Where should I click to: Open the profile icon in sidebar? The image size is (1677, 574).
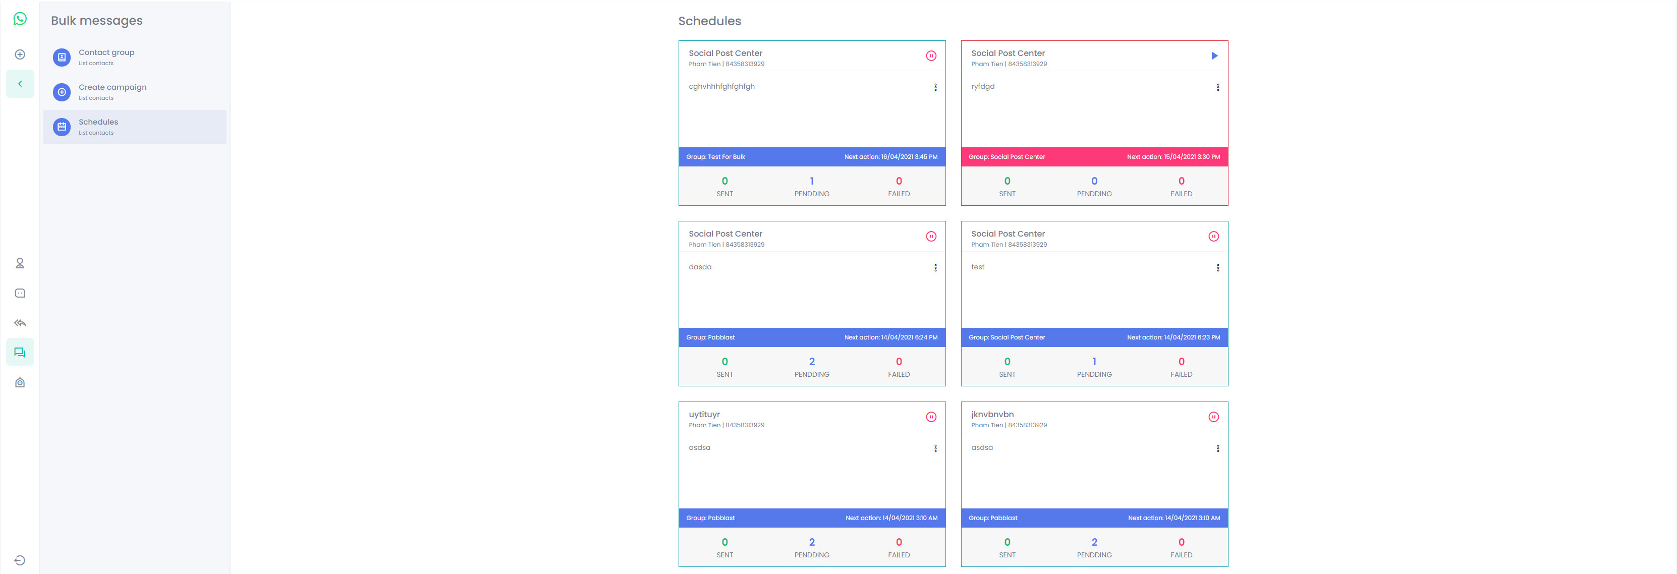point(20,264)
